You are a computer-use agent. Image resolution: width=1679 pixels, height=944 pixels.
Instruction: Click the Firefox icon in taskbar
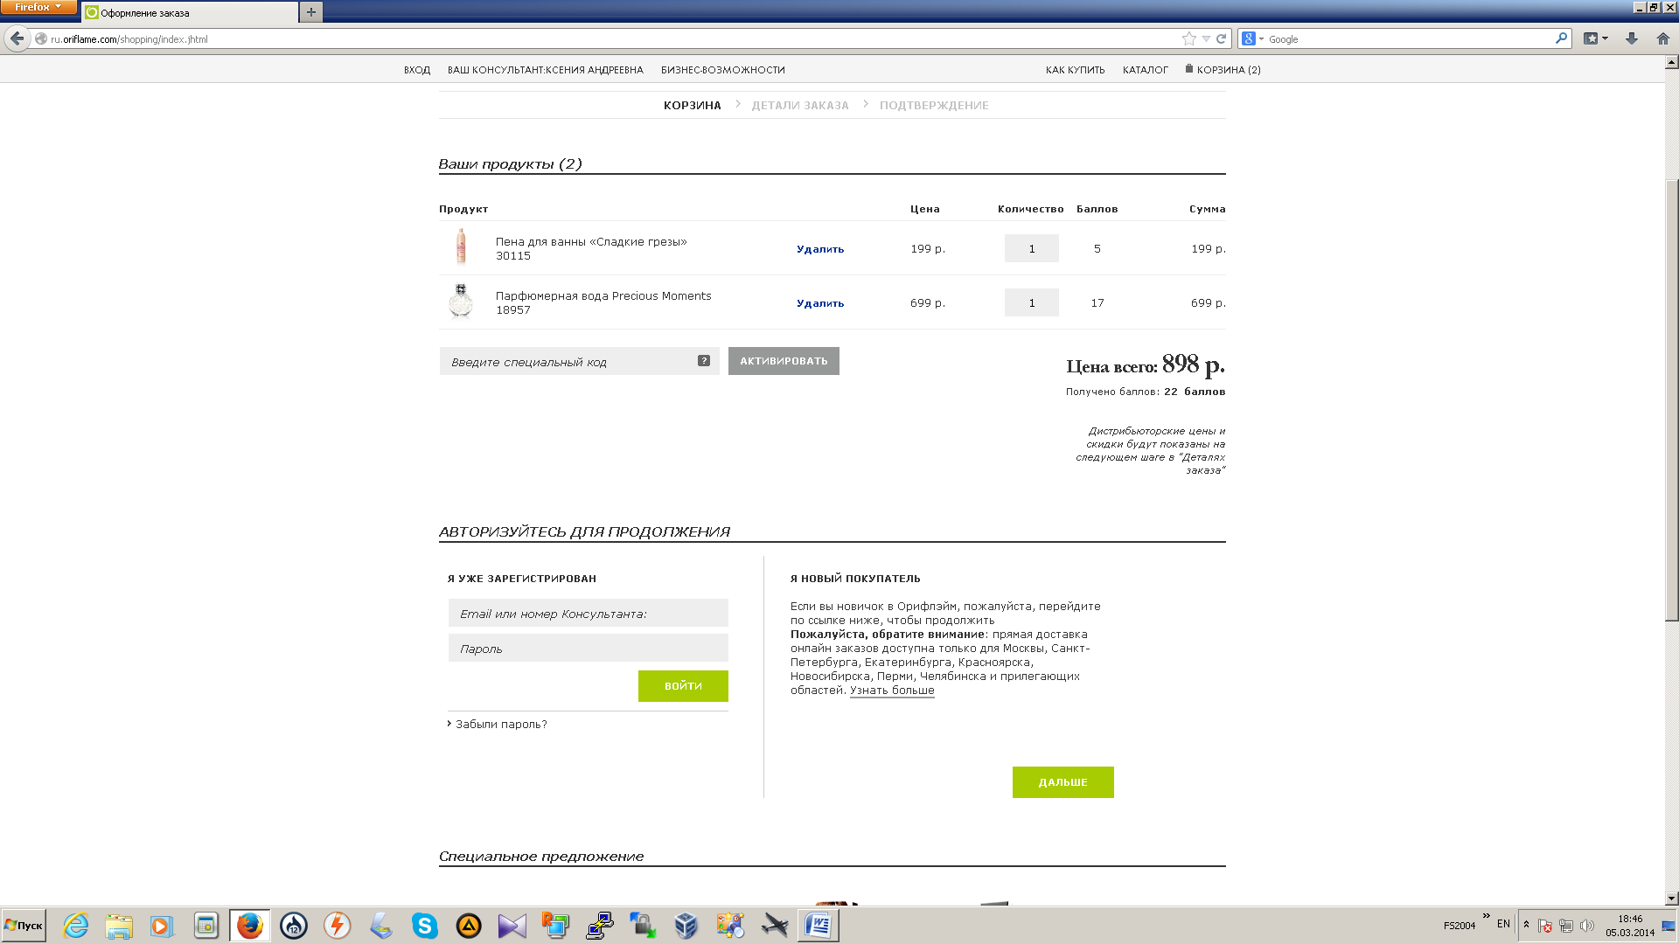click(249, 925)
